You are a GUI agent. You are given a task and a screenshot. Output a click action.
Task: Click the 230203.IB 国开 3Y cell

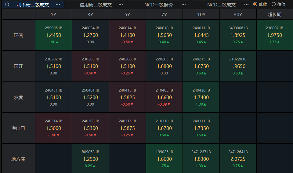coord(91,66)
